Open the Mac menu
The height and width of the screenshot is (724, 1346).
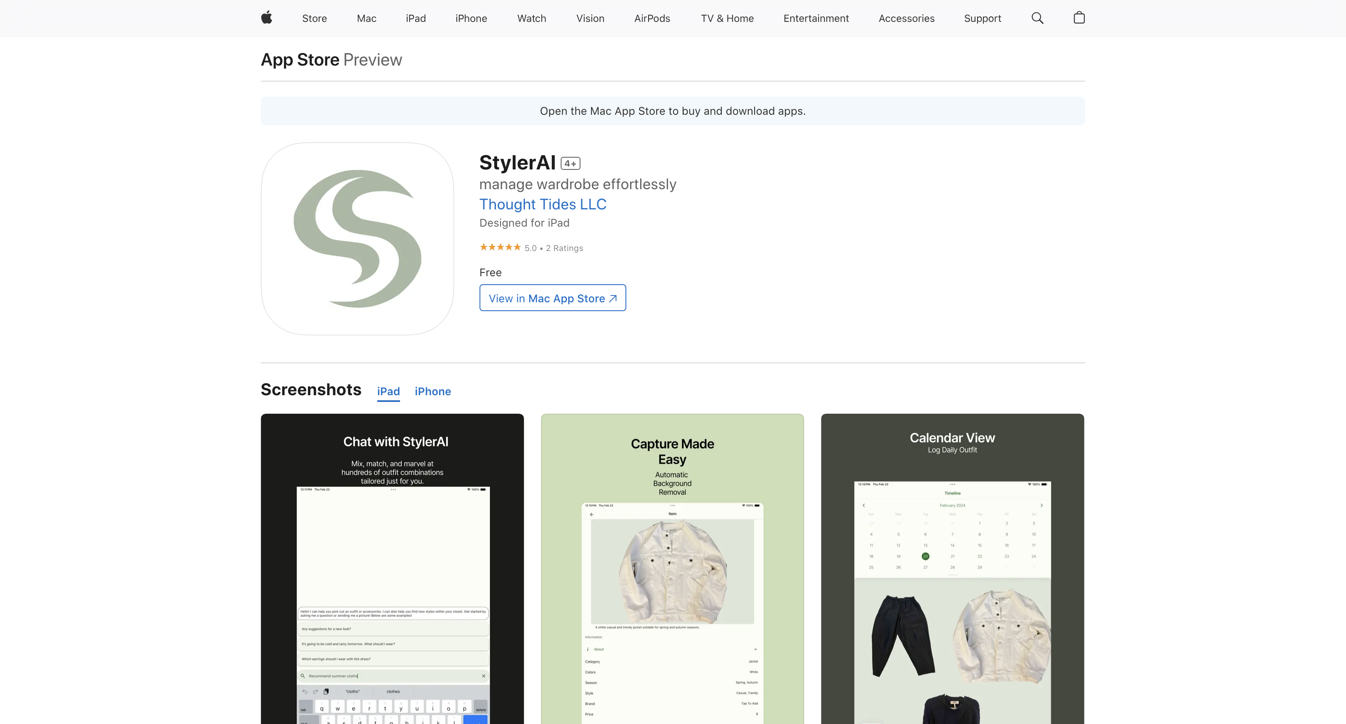click(366, 18)
